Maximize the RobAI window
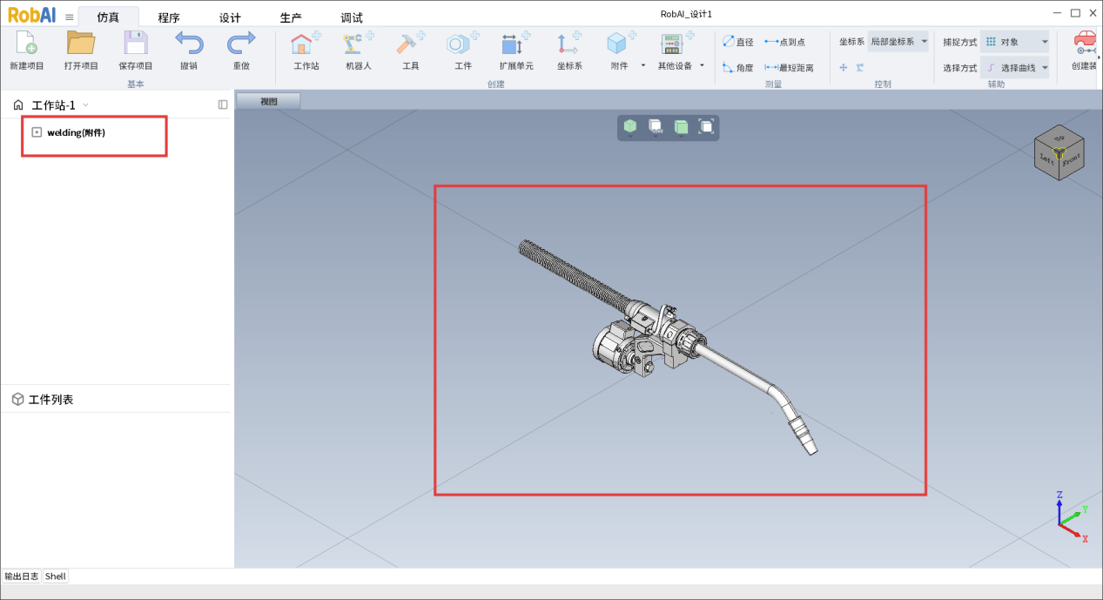The width and height of the screenshot is (1103, 600). [x=1075, y=13]
